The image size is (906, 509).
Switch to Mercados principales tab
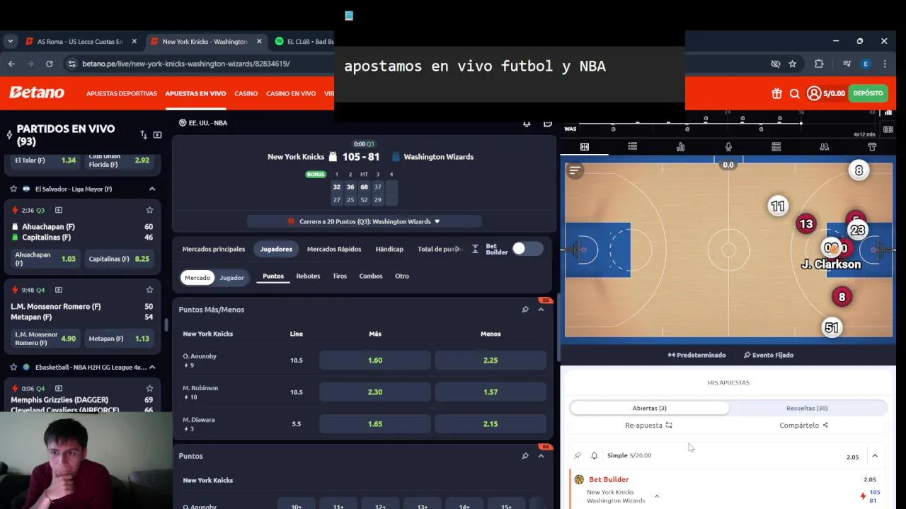click(214, 249)
